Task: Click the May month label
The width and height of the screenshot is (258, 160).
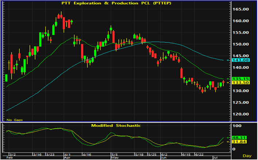Action: 115,157
